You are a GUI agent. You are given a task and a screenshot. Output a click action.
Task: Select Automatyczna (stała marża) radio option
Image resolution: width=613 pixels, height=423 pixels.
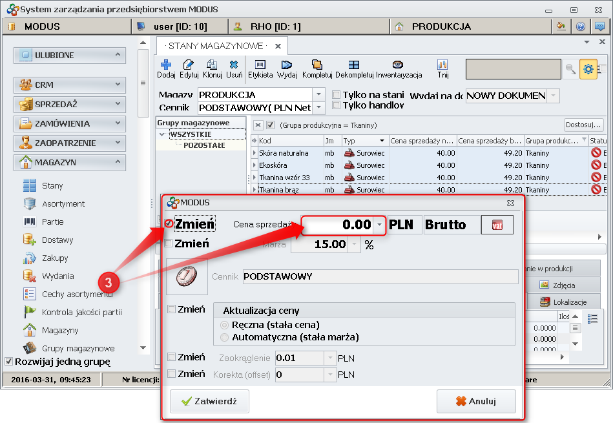click(x=225, y=337)
